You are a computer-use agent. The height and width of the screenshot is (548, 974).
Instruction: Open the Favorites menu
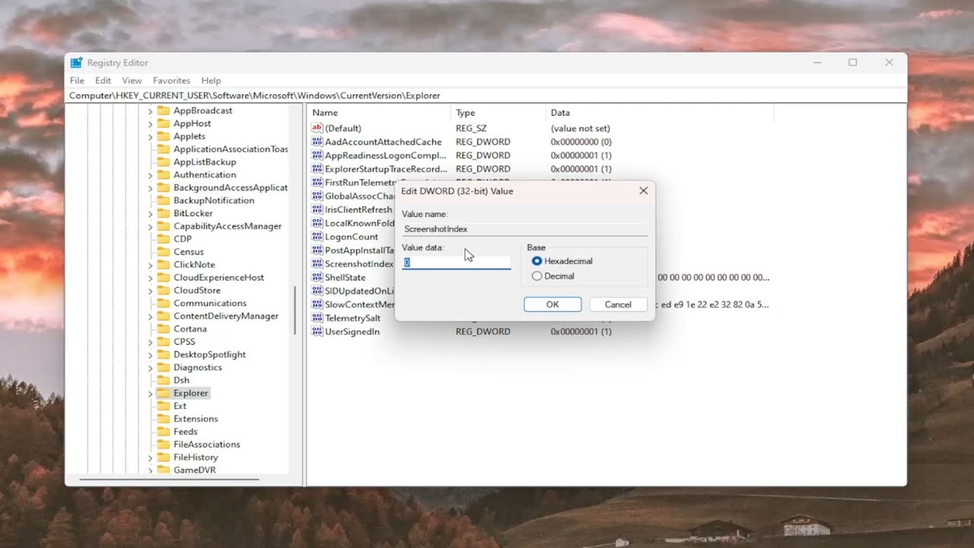pyautogui.click(x=171, y=81)
